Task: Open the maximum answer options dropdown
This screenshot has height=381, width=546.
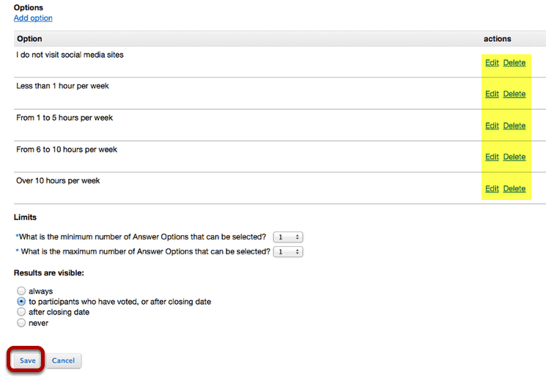Action: [288, 252]
